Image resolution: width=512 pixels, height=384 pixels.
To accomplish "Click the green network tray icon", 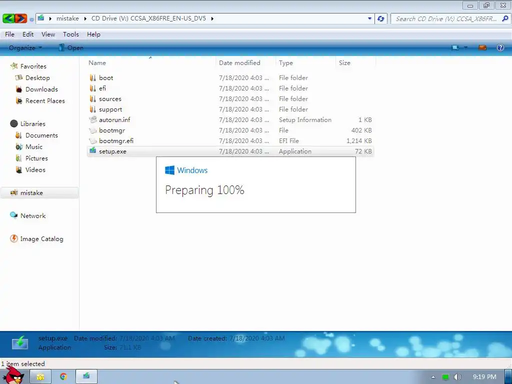I will coord(445,377).
